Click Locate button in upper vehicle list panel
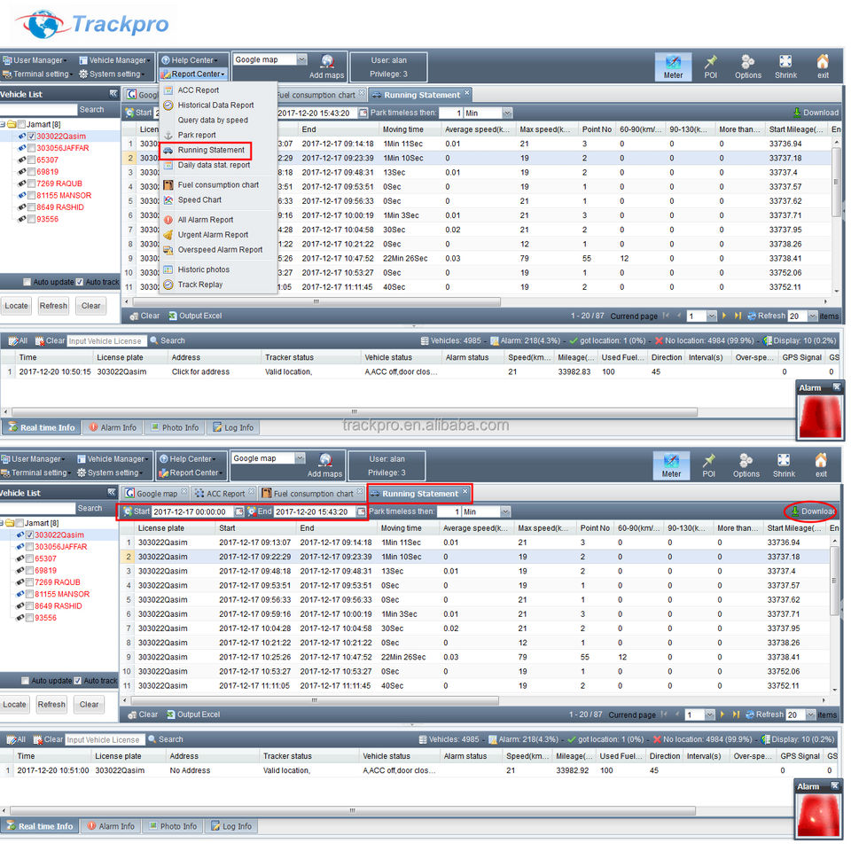The image size is (851, 851). pyautogui.click(x=16, y=306)
